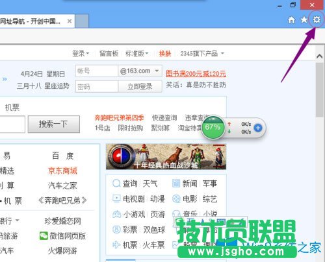Viewport: 325px width, 262px height.
Task: Open the 军事 military link
Action: pos(210,184)
